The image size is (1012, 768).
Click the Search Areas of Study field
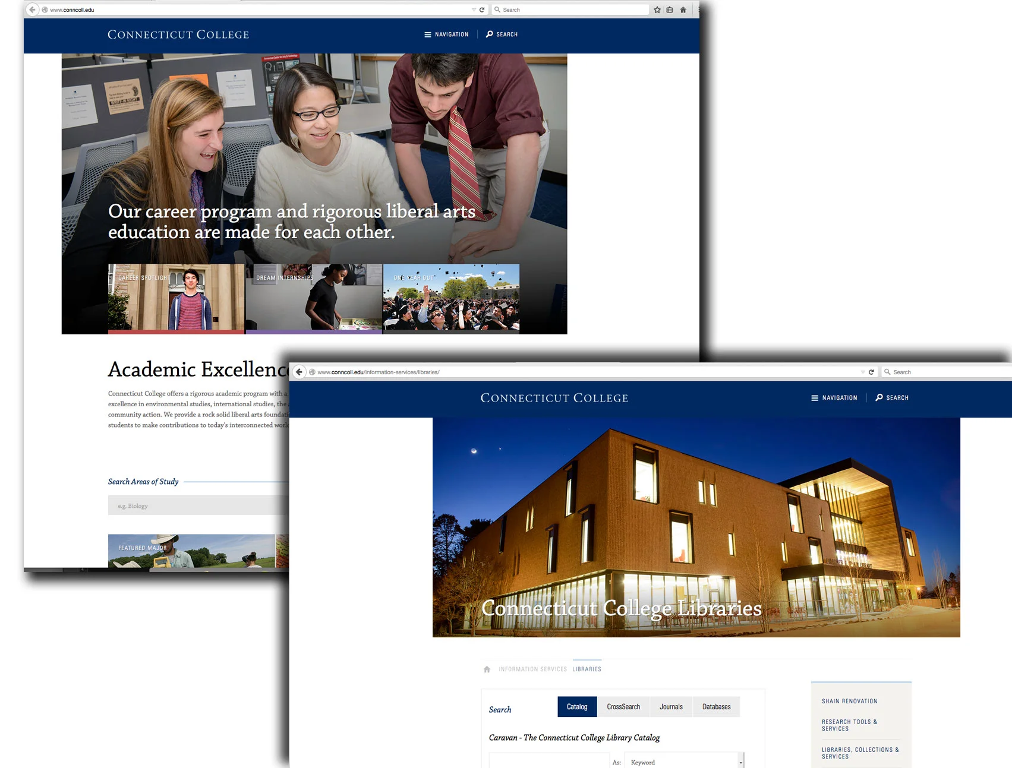click(198, 505)
